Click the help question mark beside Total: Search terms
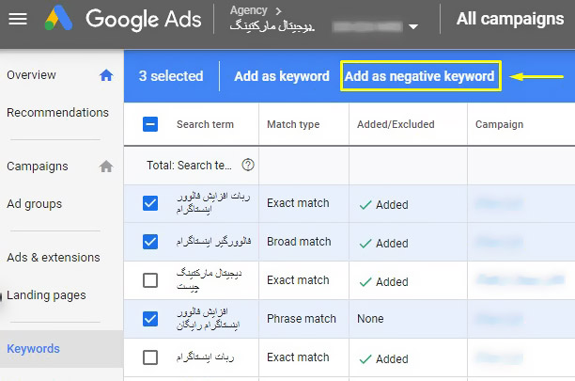The height and width of the screenshot is (381, 575). pos(248,165)
